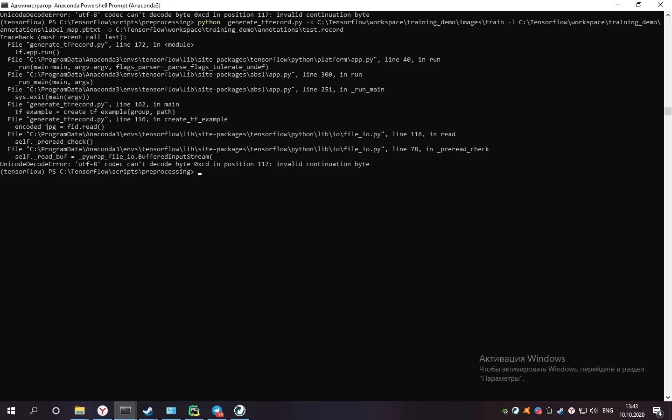Screen dimensions: 672x420
Task: Click the terminal scrollbar down arrow
Action: tap(668, 398)
